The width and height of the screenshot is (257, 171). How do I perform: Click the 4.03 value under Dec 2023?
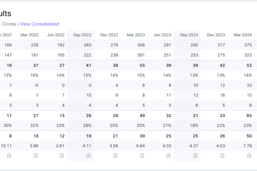point(221,146)
